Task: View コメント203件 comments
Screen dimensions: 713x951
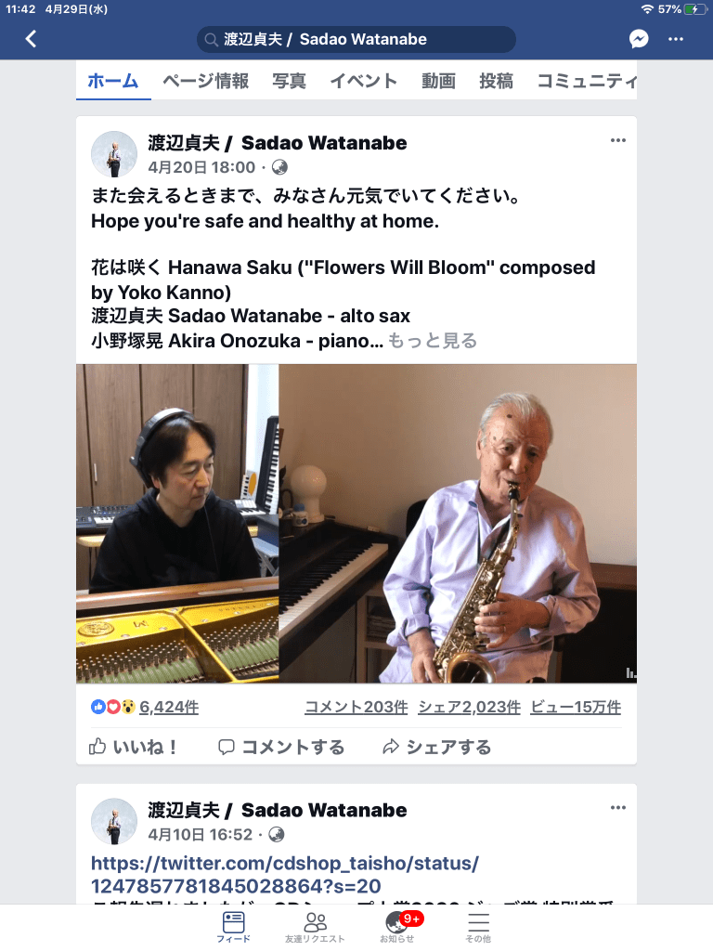Action: (x=356, y=707)
